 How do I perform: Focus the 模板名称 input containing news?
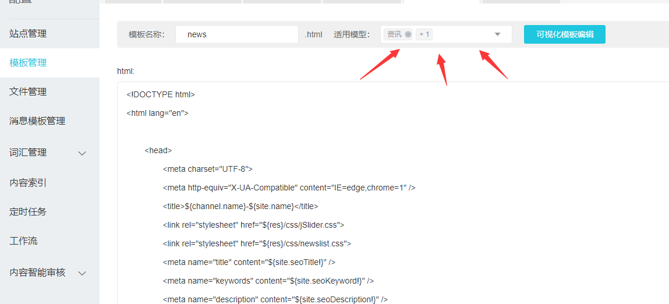tap(237, 34)
